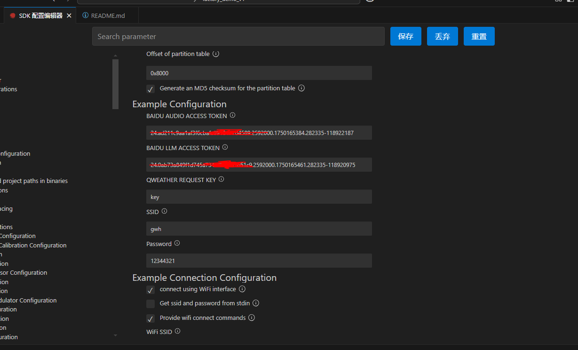This screenshot has width=578, height=350.
Task: Click info icon next to BAIDU AUDIO ACCESS TOKEN
Action: [x=232, y=115]
